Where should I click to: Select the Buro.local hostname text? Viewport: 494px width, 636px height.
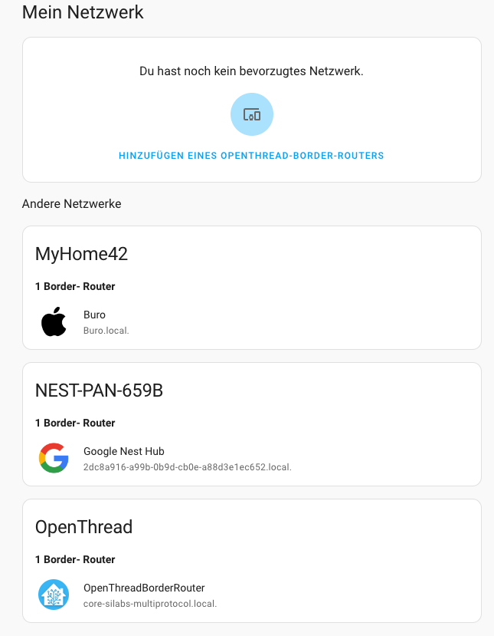click(101, 329)
